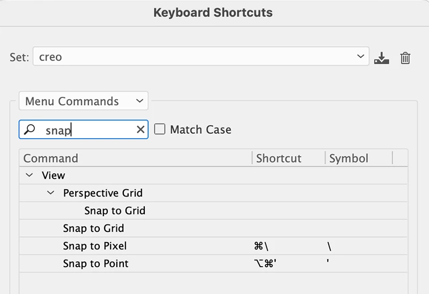The height and width of the screenshot is (294, 429).
Task: Open the Menu Commands dropdown
Action: [x=84, y=101]
